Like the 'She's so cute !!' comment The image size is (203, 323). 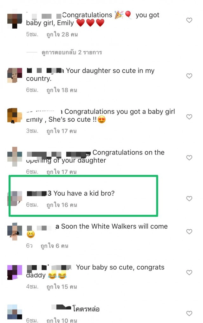click(x=189, y=117)
